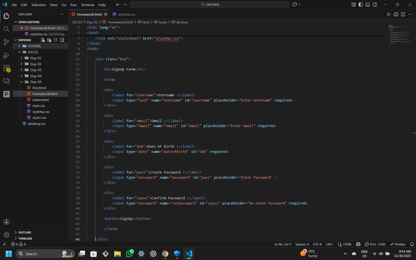Split the editor right icon

(403, 14)
